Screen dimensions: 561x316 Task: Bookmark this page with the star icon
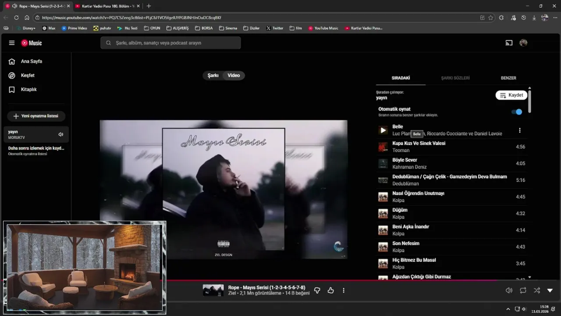pos(490,18)
